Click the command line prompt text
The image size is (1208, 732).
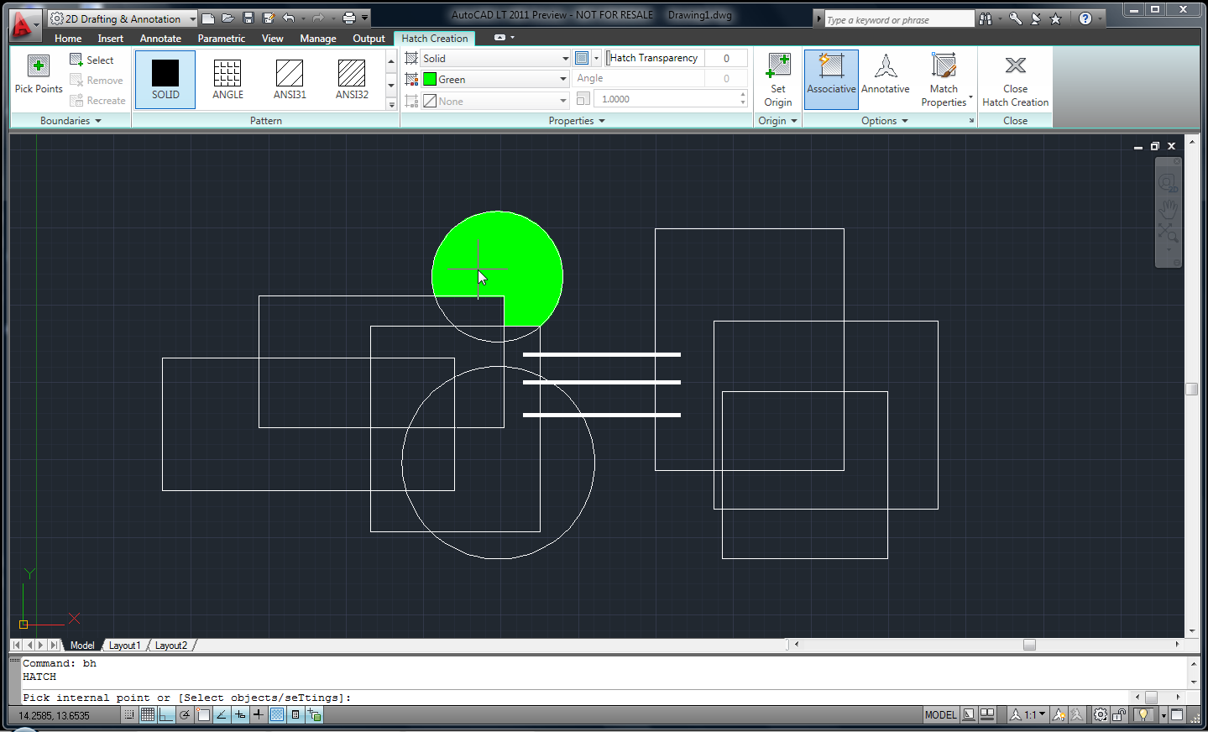pyautogui.click(x=186, y=698)
